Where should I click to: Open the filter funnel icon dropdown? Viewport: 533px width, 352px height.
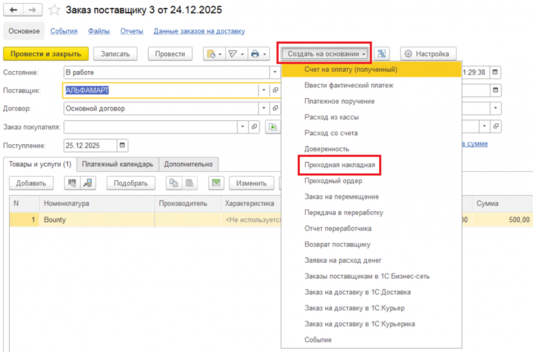click(236, 54)
